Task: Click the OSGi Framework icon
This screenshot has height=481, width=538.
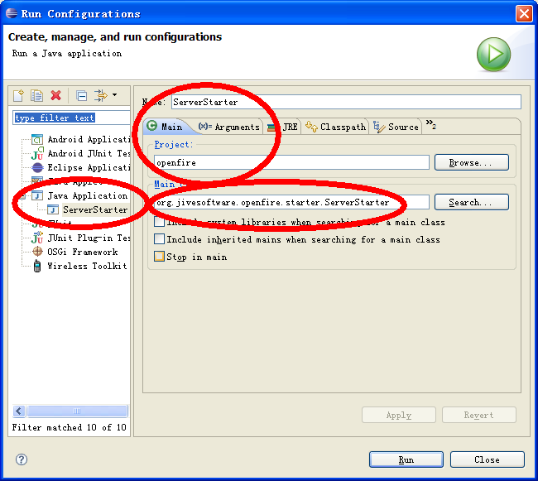Action: 37,252
